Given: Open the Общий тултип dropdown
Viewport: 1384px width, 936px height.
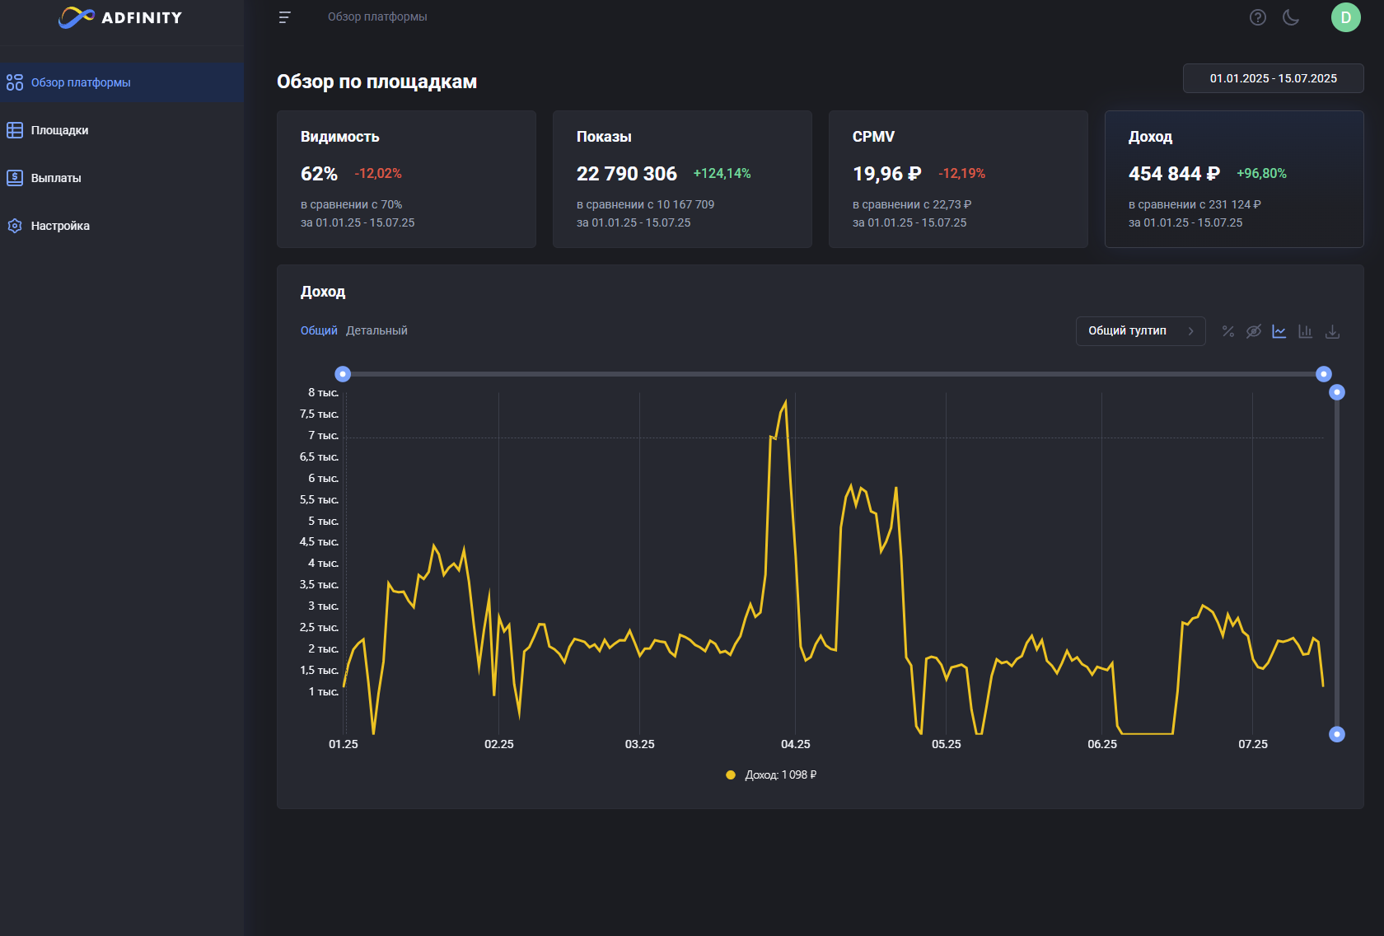Looking at the screenshot, I should pos(1140,331).
